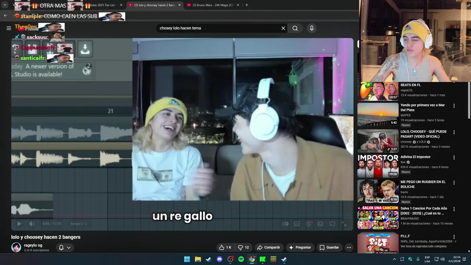Viewport: 471px width, 265px height.
Task: Open the notification bell dropdown for channel
Action: (65, 247)
